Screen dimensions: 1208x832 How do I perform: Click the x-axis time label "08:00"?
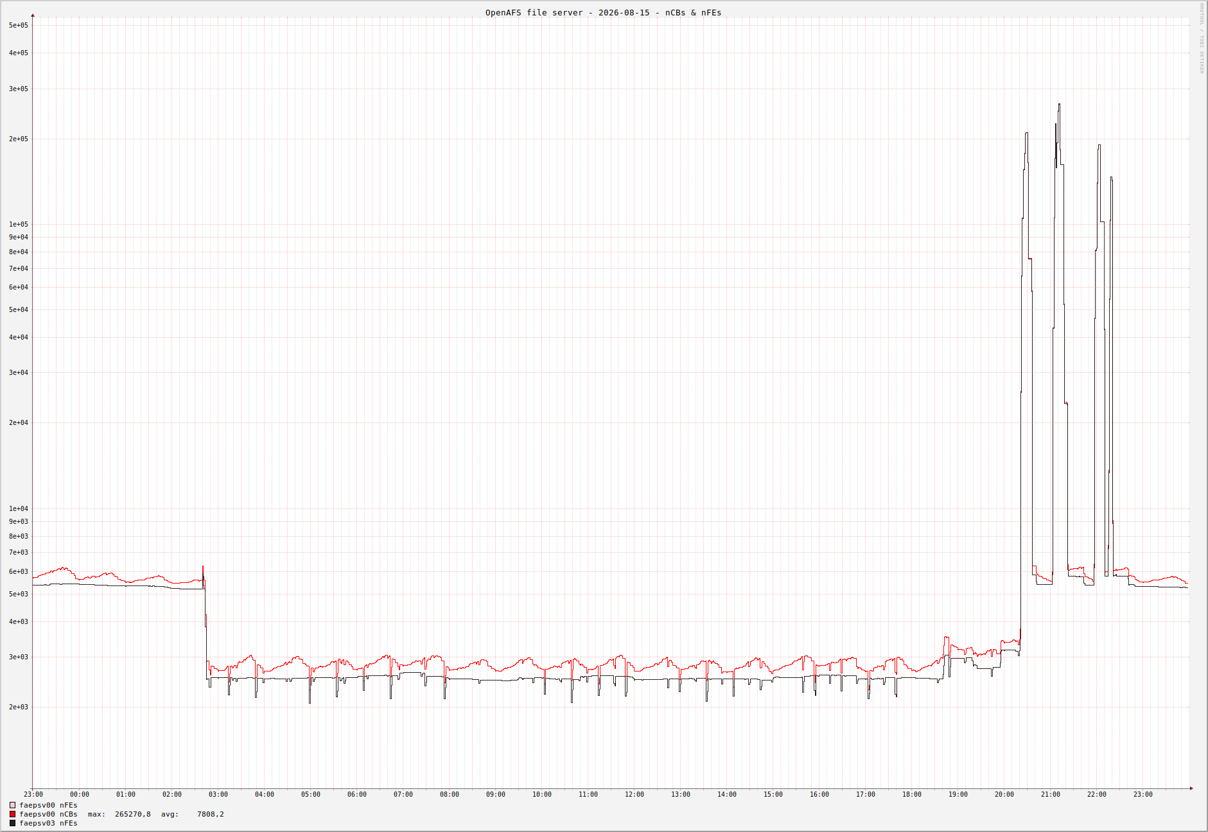point(450,794)
